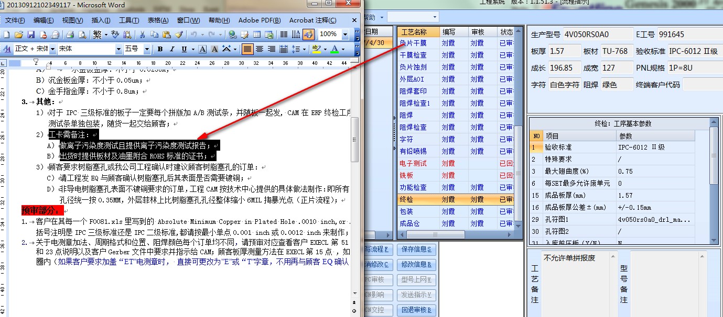
Task: Open the font name dropdown showing 宋体
Action: 118,49
